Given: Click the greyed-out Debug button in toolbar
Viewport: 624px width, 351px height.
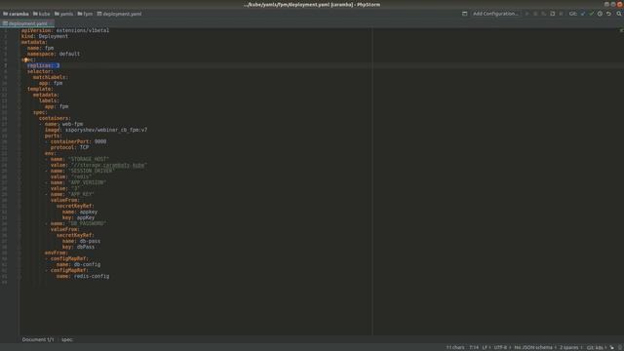Looking at the screenshot, I should pos(535,14).
